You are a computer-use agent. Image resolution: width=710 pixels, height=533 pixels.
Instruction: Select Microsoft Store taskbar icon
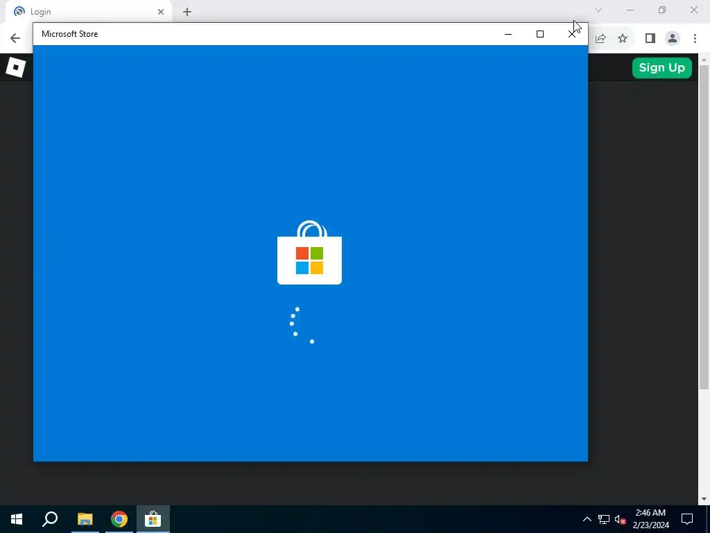pyautogui.click(x=153, y=519)
